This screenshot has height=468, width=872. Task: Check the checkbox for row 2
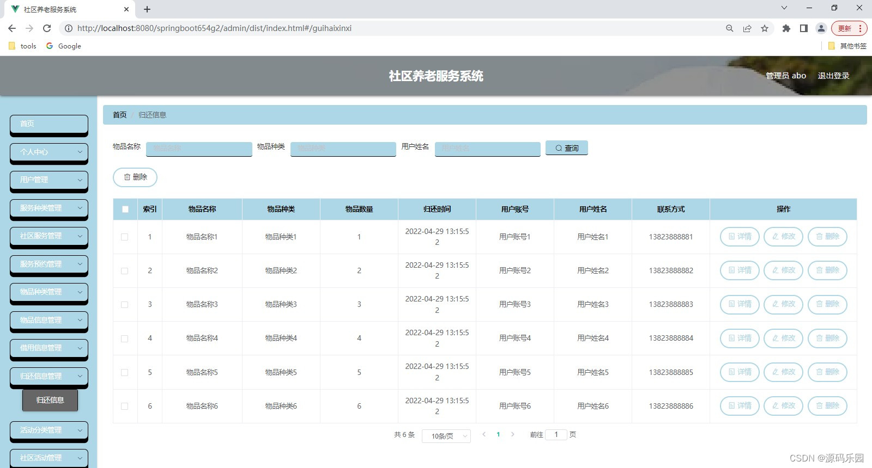click(x=124, y=271)
